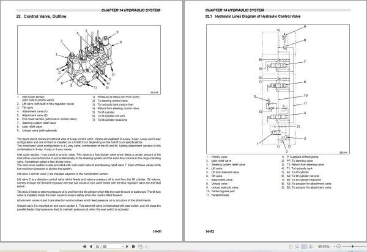This screenshot has height=252, width=367.
Task: Click left page list item "Tilt valve"
Action: tap(28, 107)
